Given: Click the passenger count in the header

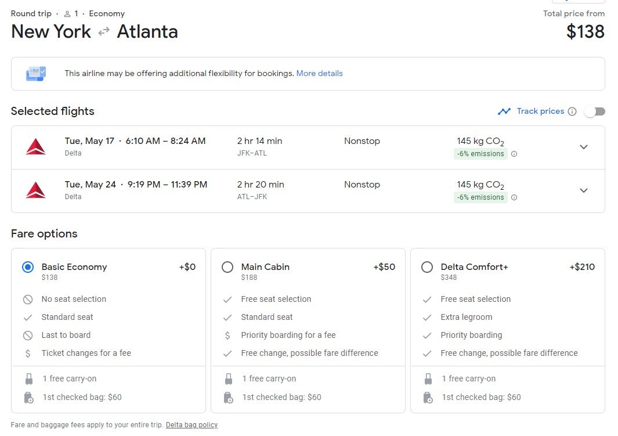Looking at the screenshot, I should 73,13.
